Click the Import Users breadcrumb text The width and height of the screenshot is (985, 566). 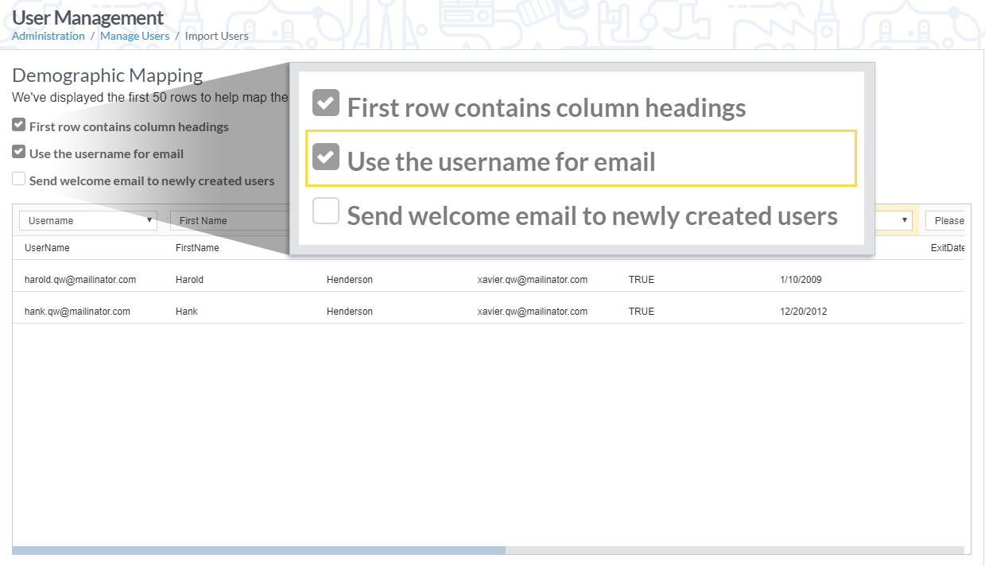217,36
